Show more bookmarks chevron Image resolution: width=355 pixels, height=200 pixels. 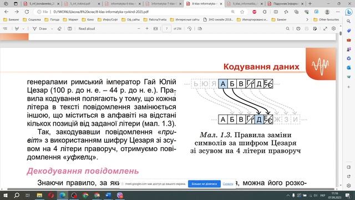pos(307,20)
